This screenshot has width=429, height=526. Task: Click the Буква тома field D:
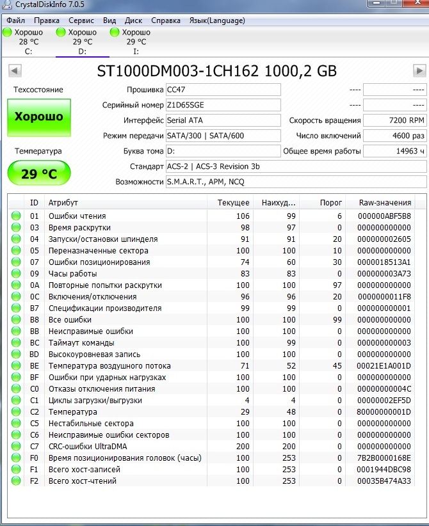pyautogui.click(x=223, y=151)
